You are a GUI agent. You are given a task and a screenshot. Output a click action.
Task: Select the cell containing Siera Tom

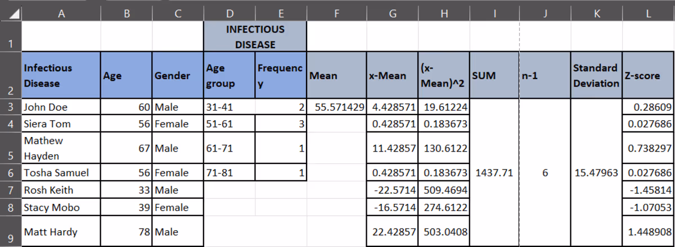(x=61, y=122)
